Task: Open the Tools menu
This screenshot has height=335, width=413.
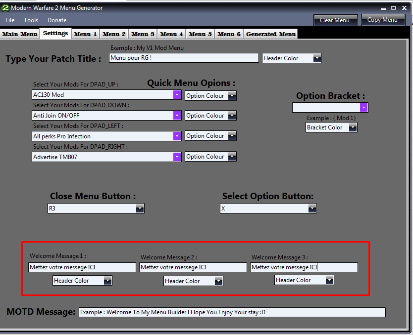Action: (x=31, y=20)
